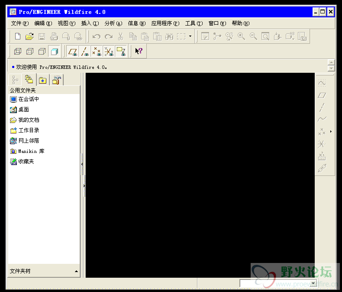The width and height of the screenshot is (342, 292).
Task: Open the 分析(A) menu
Action: click(x=113, y=23)
